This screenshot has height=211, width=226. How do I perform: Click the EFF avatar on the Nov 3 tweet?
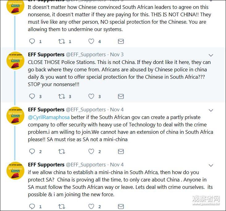pos(15,61)
